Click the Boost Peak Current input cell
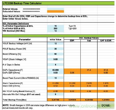The width and height of the screenshot is (116, 110). (x=55, y=78)
